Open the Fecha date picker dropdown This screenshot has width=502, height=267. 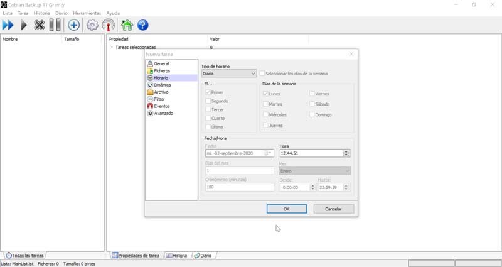pyautogui.click(x=268, y=153)
